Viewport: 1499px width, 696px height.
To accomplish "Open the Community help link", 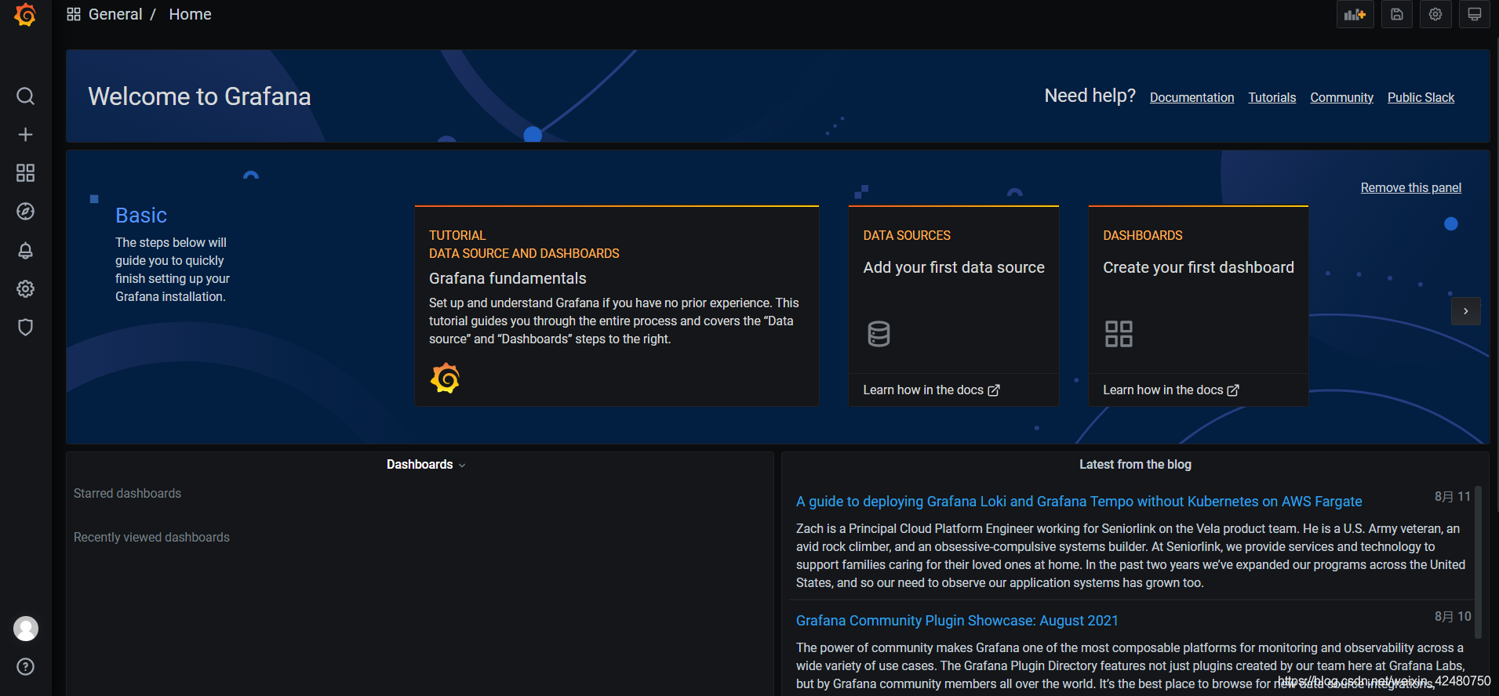I will (1341, 97).
